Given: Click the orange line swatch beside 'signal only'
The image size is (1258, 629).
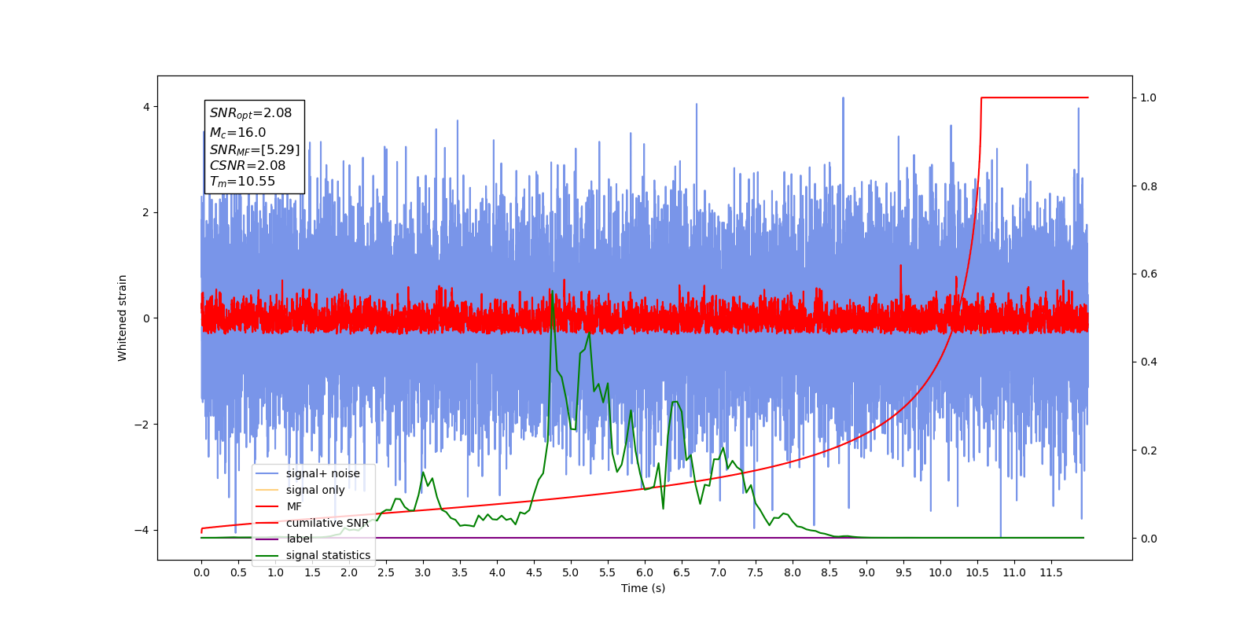Looking at the screenshot, I should tap(267, 490).
